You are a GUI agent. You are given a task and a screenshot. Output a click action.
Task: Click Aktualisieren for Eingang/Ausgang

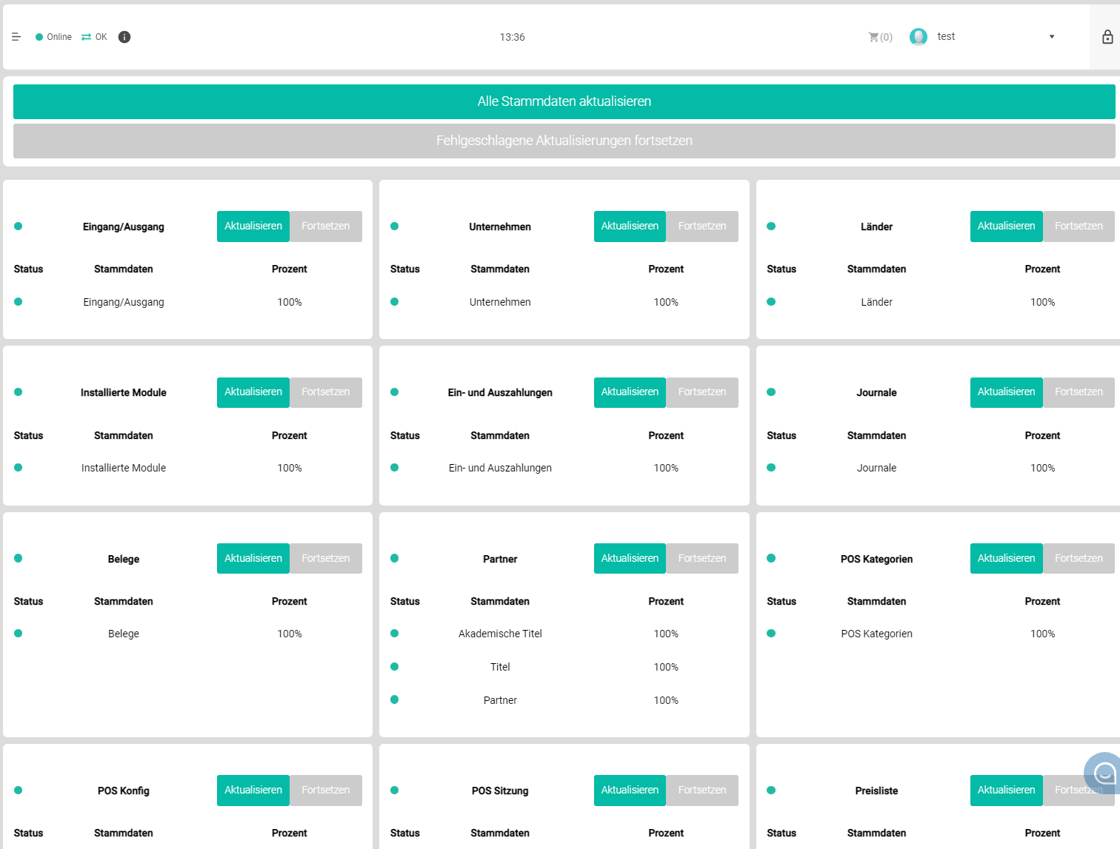(253, 226)
